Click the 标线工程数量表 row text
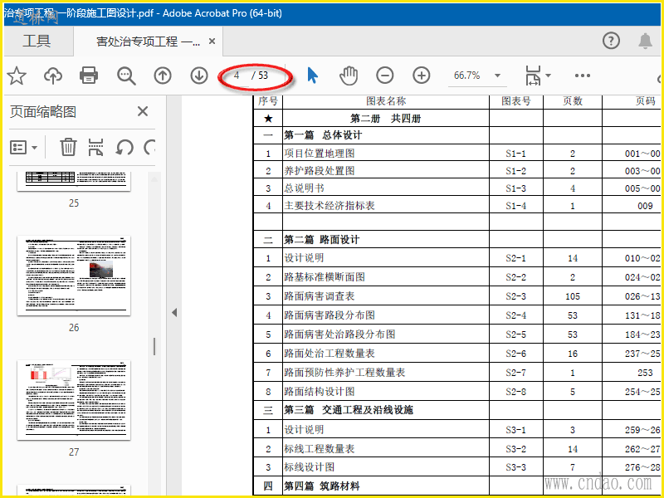 [320, 449]
